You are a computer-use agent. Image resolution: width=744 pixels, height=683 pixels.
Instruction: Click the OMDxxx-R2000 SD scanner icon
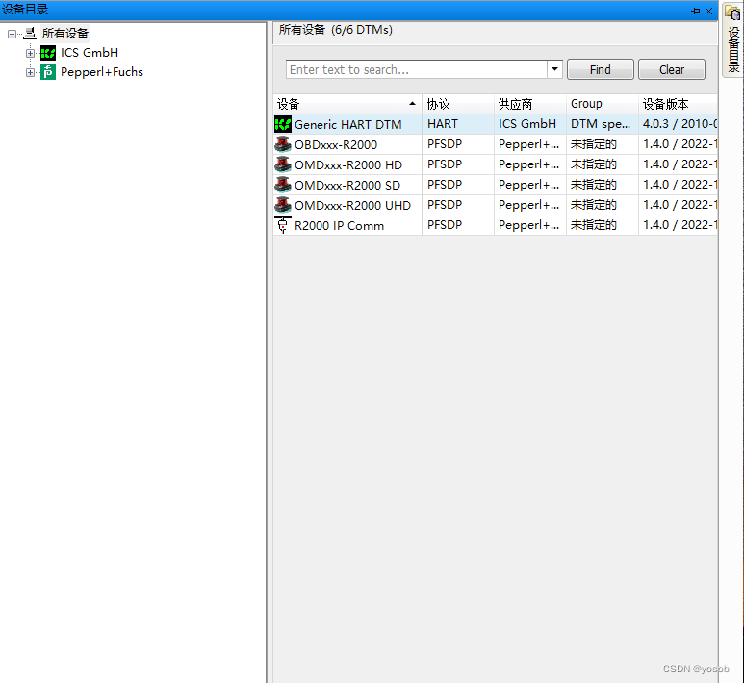(x=283, y=185)
